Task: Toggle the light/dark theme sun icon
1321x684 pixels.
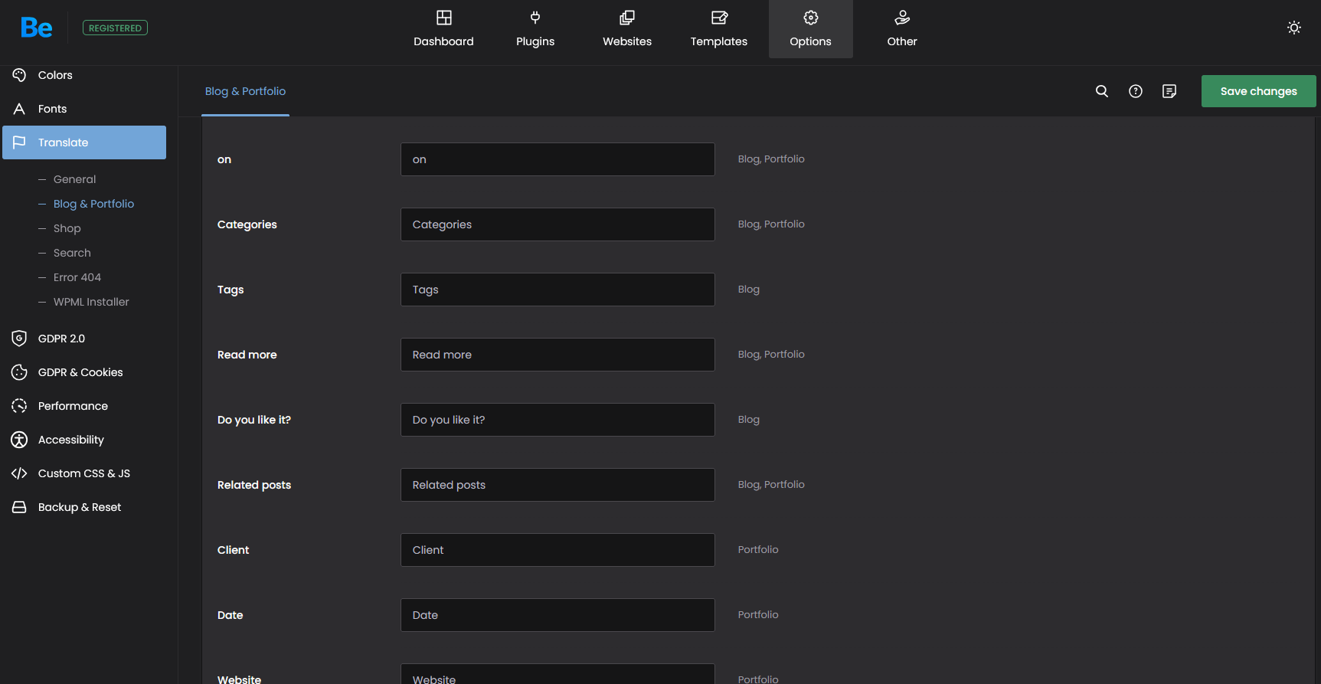Action: [1293, 28]
